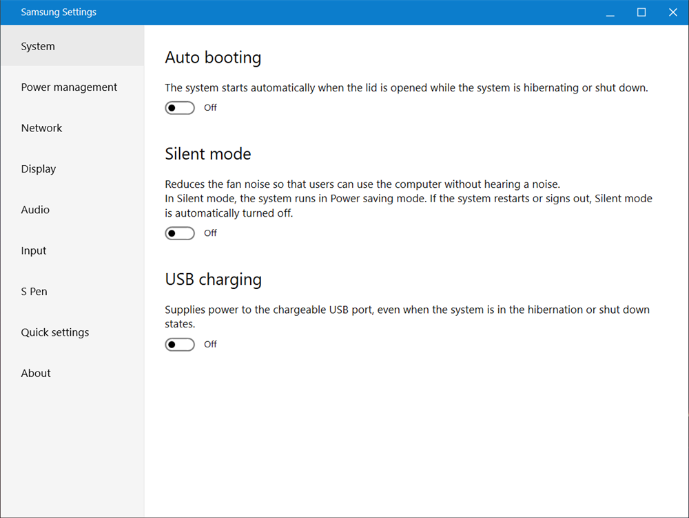Click the Samsung Settings title text
689x518 pixels.
click(x=59, y=12)
